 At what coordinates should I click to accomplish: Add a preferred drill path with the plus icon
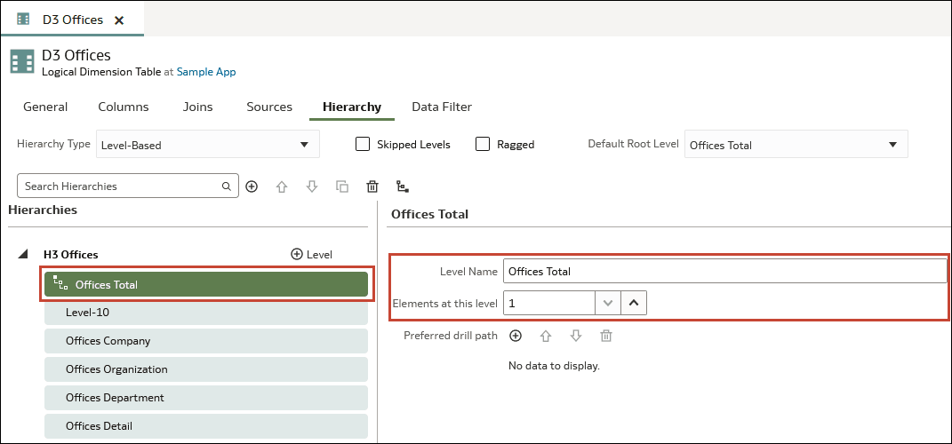pyautogui.click(x=516, y=336)
